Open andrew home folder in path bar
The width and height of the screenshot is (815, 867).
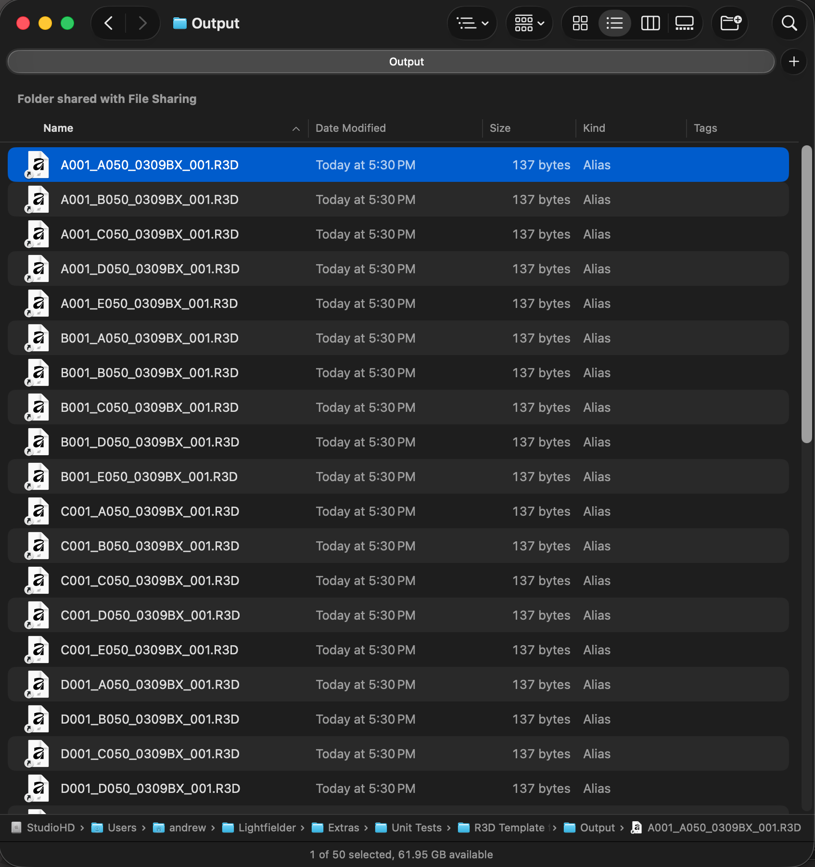179,828
